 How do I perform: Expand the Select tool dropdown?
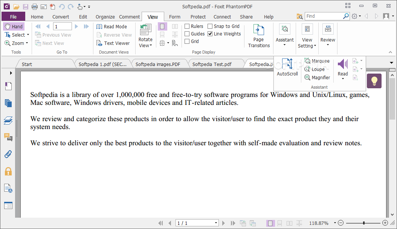pyautogui.click(x=28, y=35)
